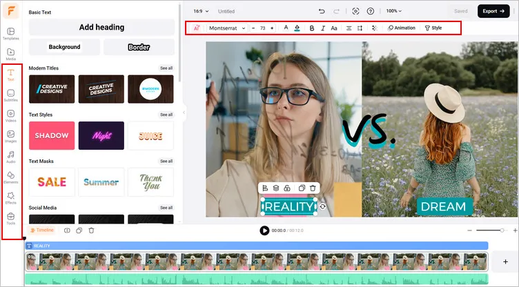Decrease font size with minus button
Screen dimensions: 519x287
coord(253,28)
